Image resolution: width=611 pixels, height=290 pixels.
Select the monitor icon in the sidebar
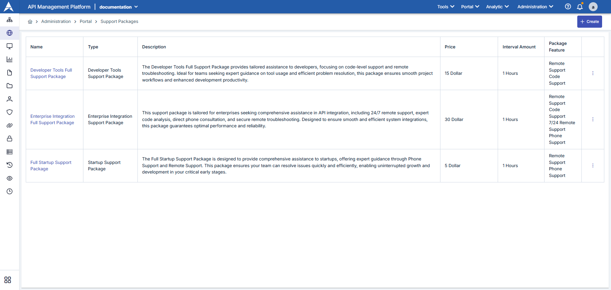click(10, 46)
